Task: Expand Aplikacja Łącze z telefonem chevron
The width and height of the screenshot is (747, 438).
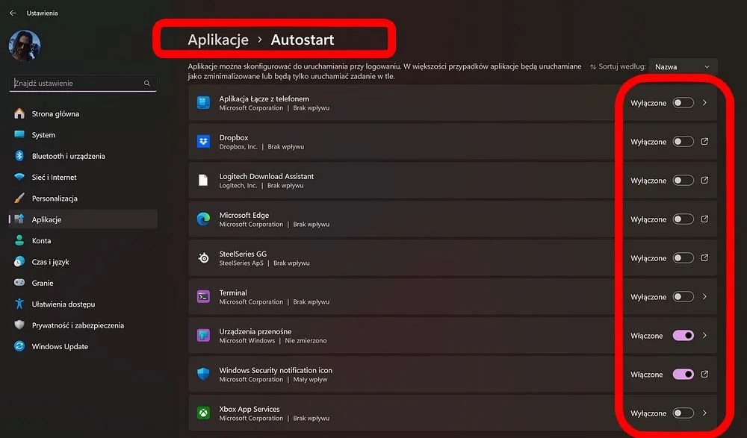Action: click(x=704, y=102)
